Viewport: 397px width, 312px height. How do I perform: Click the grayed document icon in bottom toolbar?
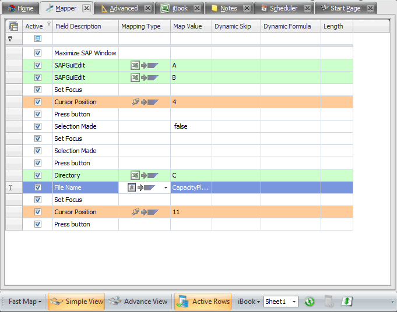click(x=329, y=302)
